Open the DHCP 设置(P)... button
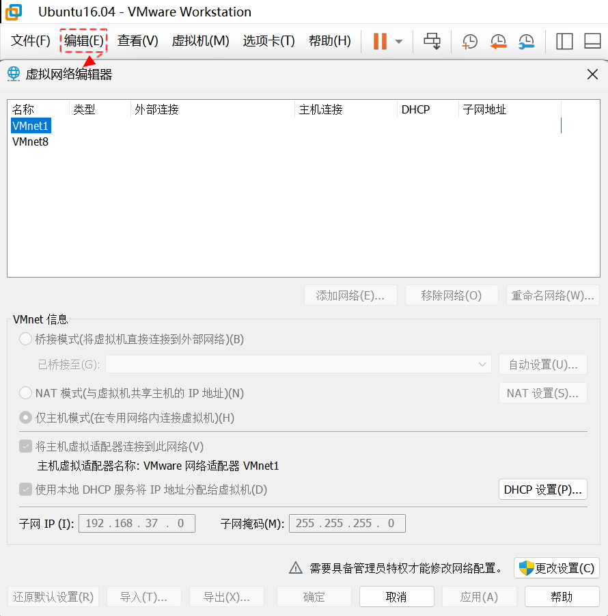The image size is (608, 616). (x=543, y=489)
